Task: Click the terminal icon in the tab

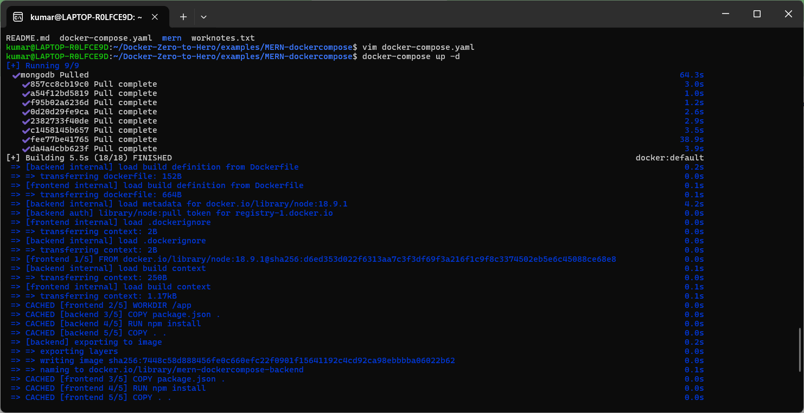Action: point(18,17)
